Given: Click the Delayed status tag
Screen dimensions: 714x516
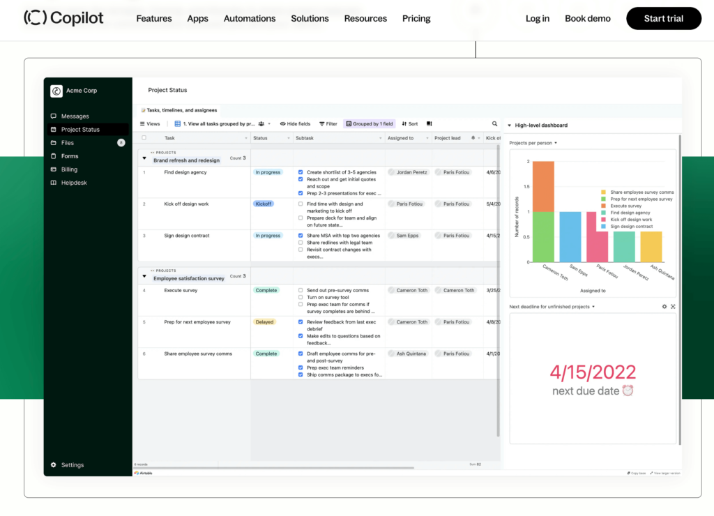Looking at the screenshot, I should (264, 322).
